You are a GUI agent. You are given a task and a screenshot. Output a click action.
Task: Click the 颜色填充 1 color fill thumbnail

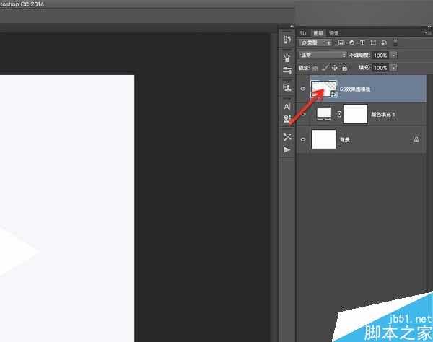pos(323,114)
